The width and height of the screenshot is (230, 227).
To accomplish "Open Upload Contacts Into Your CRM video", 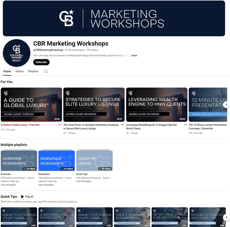I will (208, 217).
